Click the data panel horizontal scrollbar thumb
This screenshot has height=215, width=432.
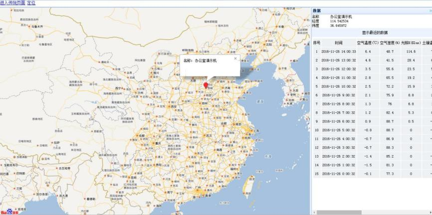click(339, 213)
